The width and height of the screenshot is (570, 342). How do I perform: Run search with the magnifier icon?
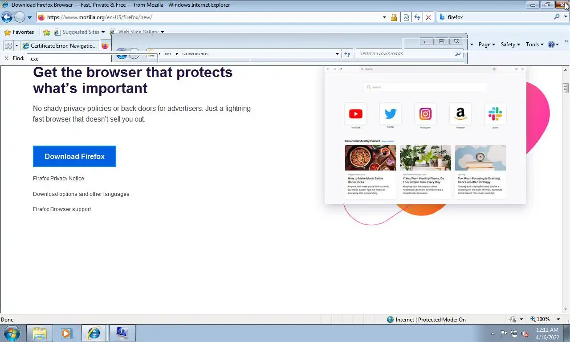[x=557, y=17]
